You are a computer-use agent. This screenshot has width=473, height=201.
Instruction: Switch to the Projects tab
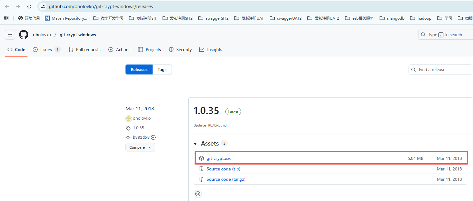click(x=149, y=50)
